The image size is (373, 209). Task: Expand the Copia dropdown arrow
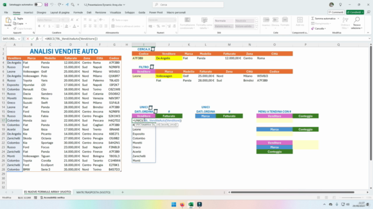[26, 23]
